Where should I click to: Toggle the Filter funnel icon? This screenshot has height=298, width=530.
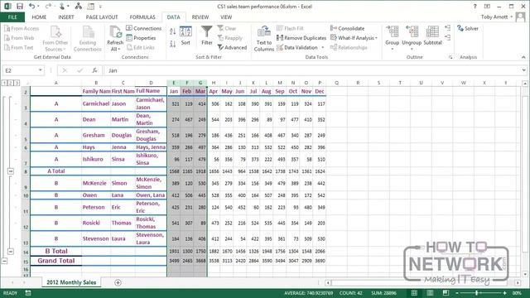[x=207, y=36]
